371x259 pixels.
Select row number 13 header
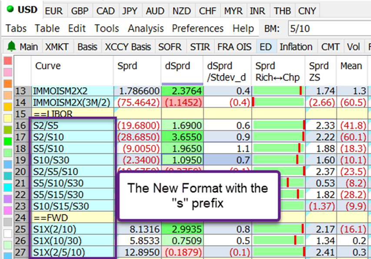coord(22,91)
